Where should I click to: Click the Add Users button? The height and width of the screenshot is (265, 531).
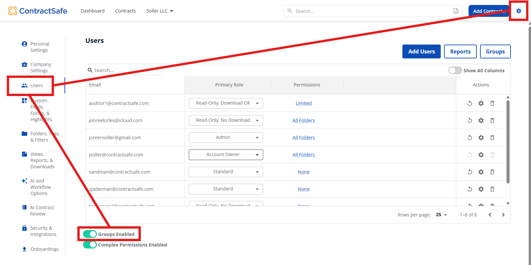pos(421,51)
